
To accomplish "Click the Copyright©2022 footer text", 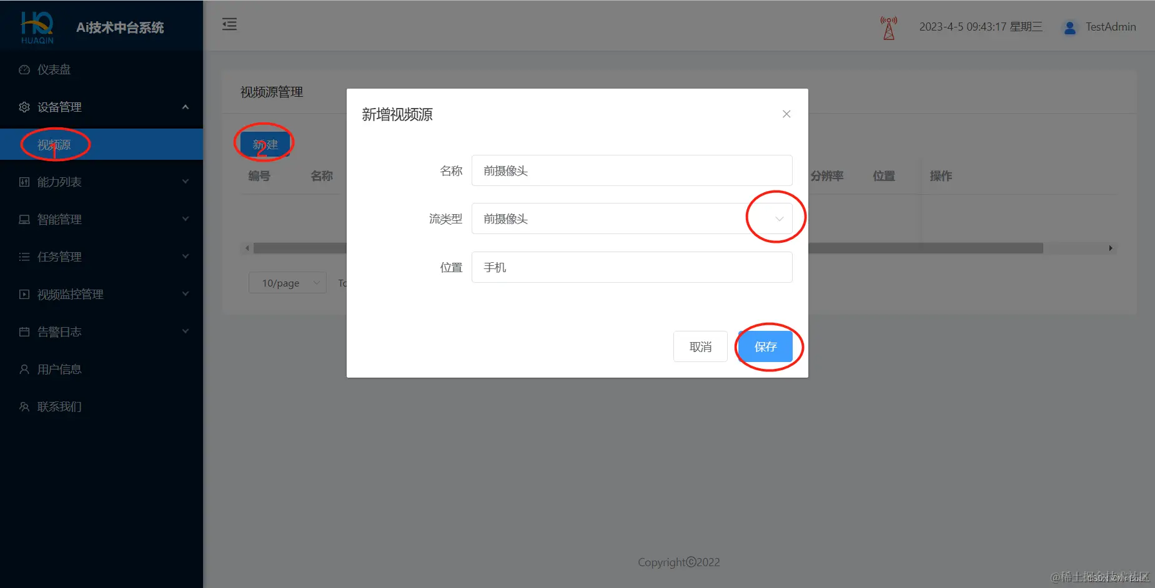I will (x=679, y=562).
